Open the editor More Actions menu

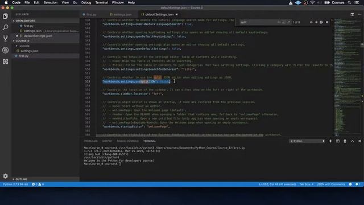click(359, 14)
